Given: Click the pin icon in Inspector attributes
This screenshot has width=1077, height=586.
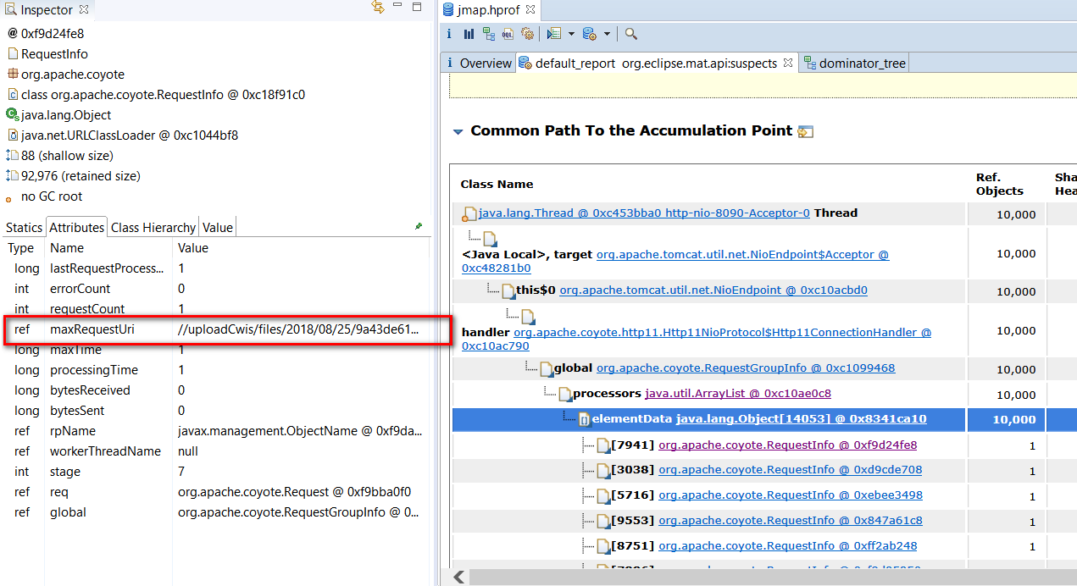Looking at the screenshot, I should [x=419, y=226].
